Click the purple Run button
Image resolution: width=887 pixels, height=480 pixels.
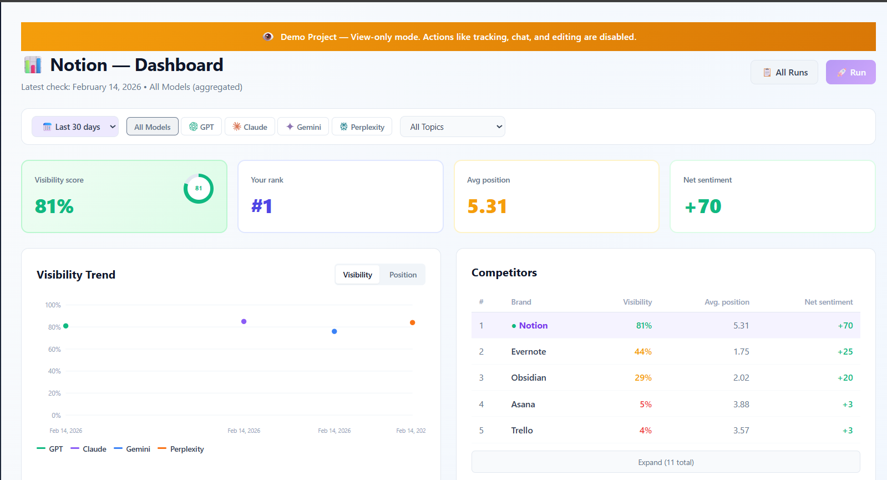[851, 72]
